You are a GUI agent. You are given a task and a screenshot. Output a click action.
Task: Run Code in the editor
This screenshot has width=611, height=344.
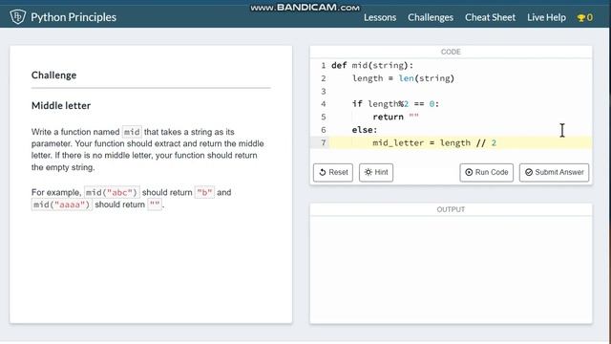point(486,172)
